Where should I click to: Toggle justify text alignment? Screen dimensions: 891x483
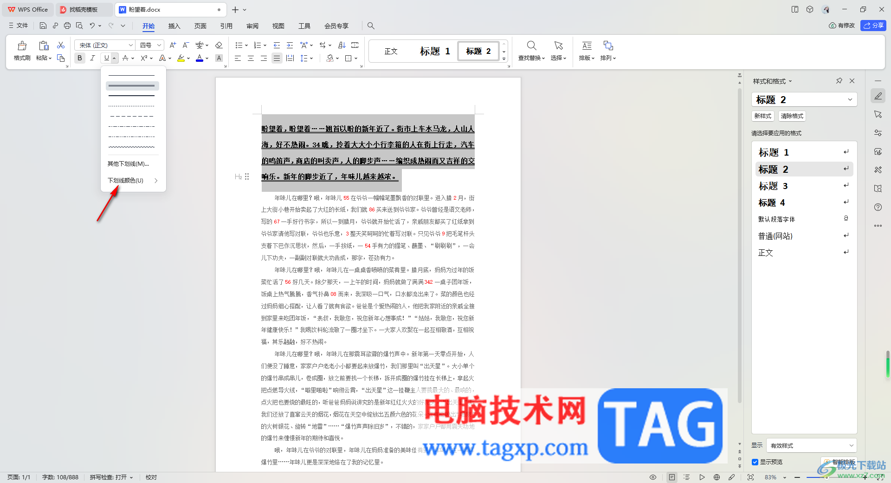[277, 58]
